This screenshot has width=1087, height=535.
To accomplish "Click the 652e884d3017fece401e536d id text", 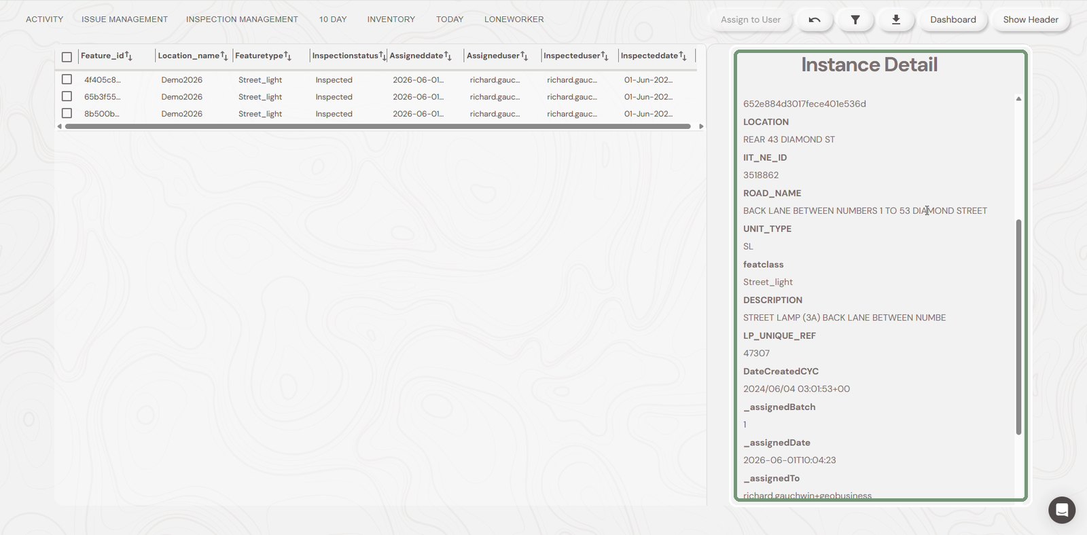I will click(x=804, y=104).
